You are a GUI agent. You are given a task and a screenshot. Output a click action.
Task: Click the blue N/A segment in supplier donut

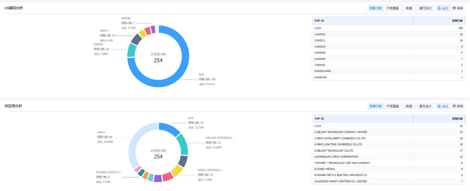tap(170, 129)
